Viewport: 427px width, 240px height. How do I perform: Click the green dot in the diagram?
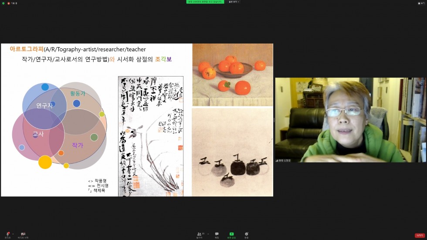94,137
